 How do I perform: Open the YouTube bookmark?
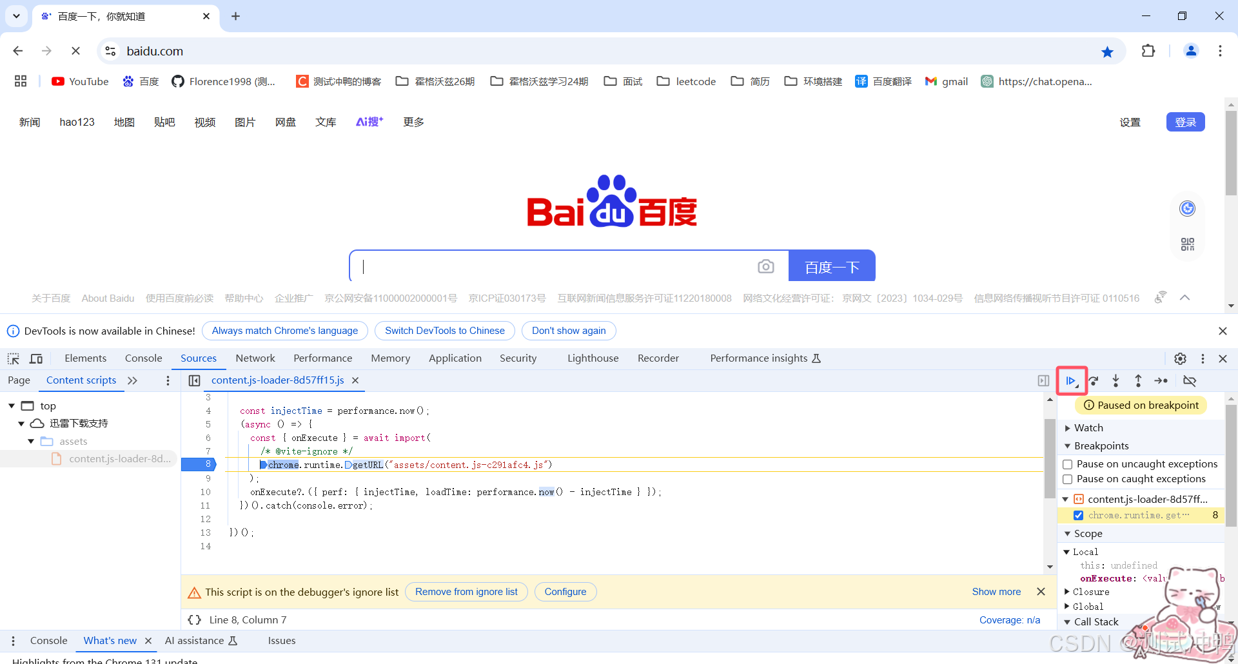click(81, 81)
